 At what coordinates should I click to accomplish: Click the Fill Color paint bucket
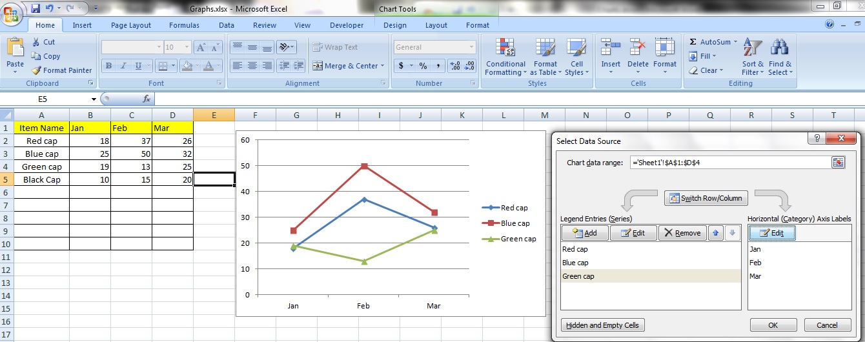(187, 66)
